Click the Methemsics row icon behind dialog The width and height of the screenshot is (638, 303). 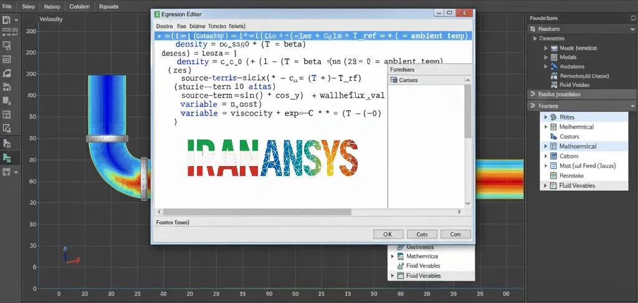pos(400,256)
